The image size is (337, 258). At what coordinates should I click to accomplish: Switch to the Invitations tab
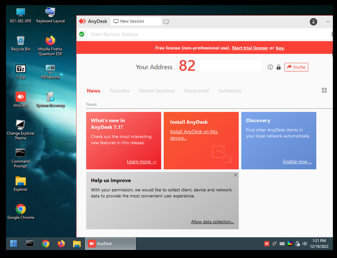point(230,91)
